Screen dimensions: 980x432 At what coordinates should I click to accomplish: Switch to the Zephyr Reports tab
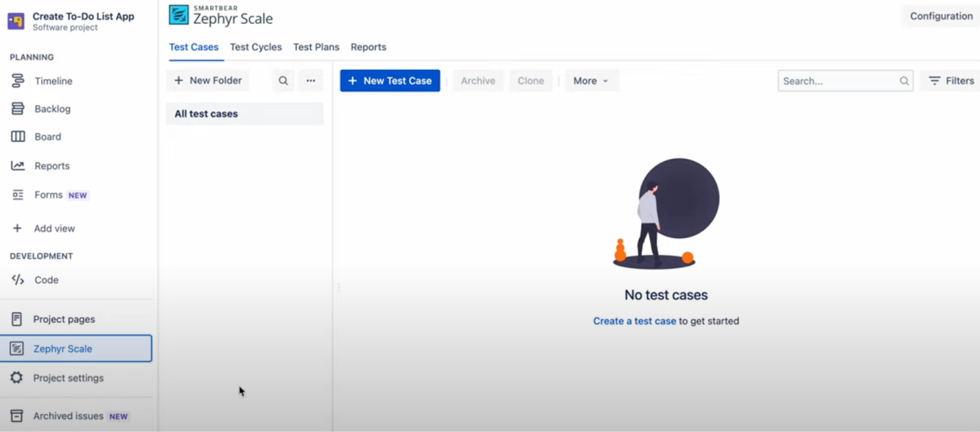368,47
